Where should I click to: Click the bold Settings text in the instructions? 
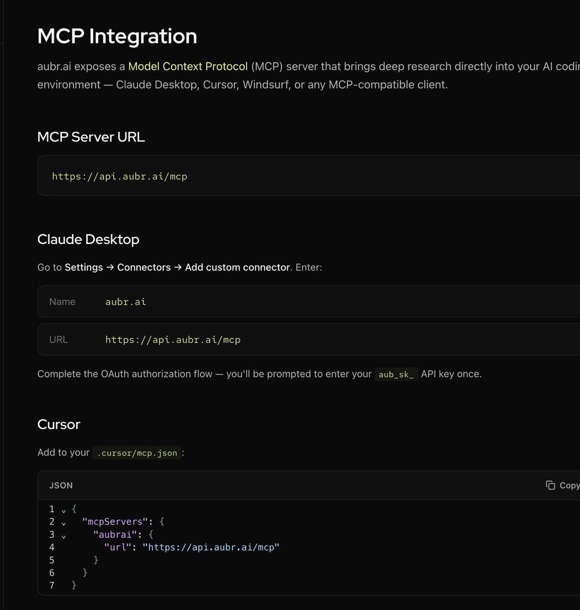pyautogui.click(x=84, y=267)
